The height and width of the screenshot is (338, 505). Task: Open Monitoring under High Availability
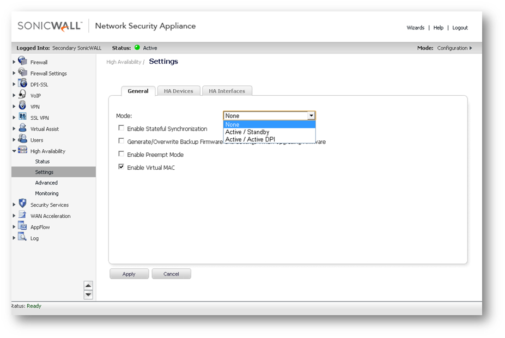(x=47, y=193)
